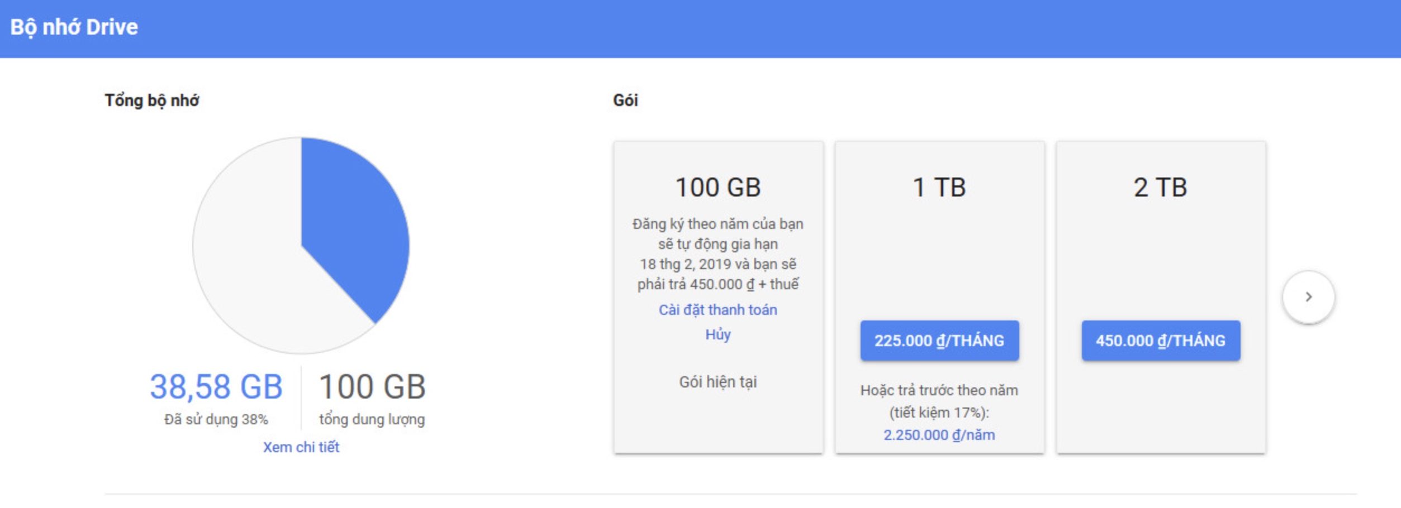Choose the 450.000 đ/THÁNG plan button
The height and width of the screenshot is (508, 1401).
click(x=1160, y=341)
